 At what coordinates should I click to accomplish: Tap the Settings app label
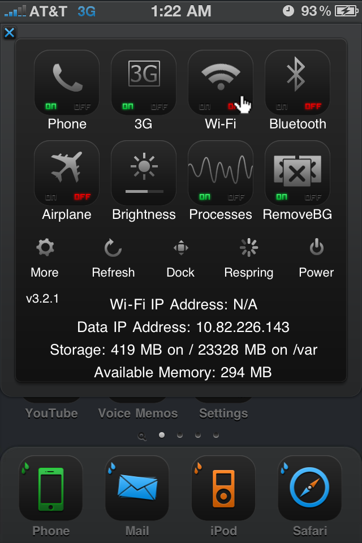(x=223, y=413)
